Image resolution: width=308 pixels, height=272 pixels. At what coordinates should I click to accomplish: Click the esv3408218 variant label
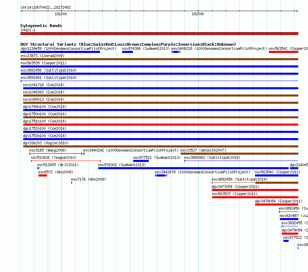pos(219,48)
